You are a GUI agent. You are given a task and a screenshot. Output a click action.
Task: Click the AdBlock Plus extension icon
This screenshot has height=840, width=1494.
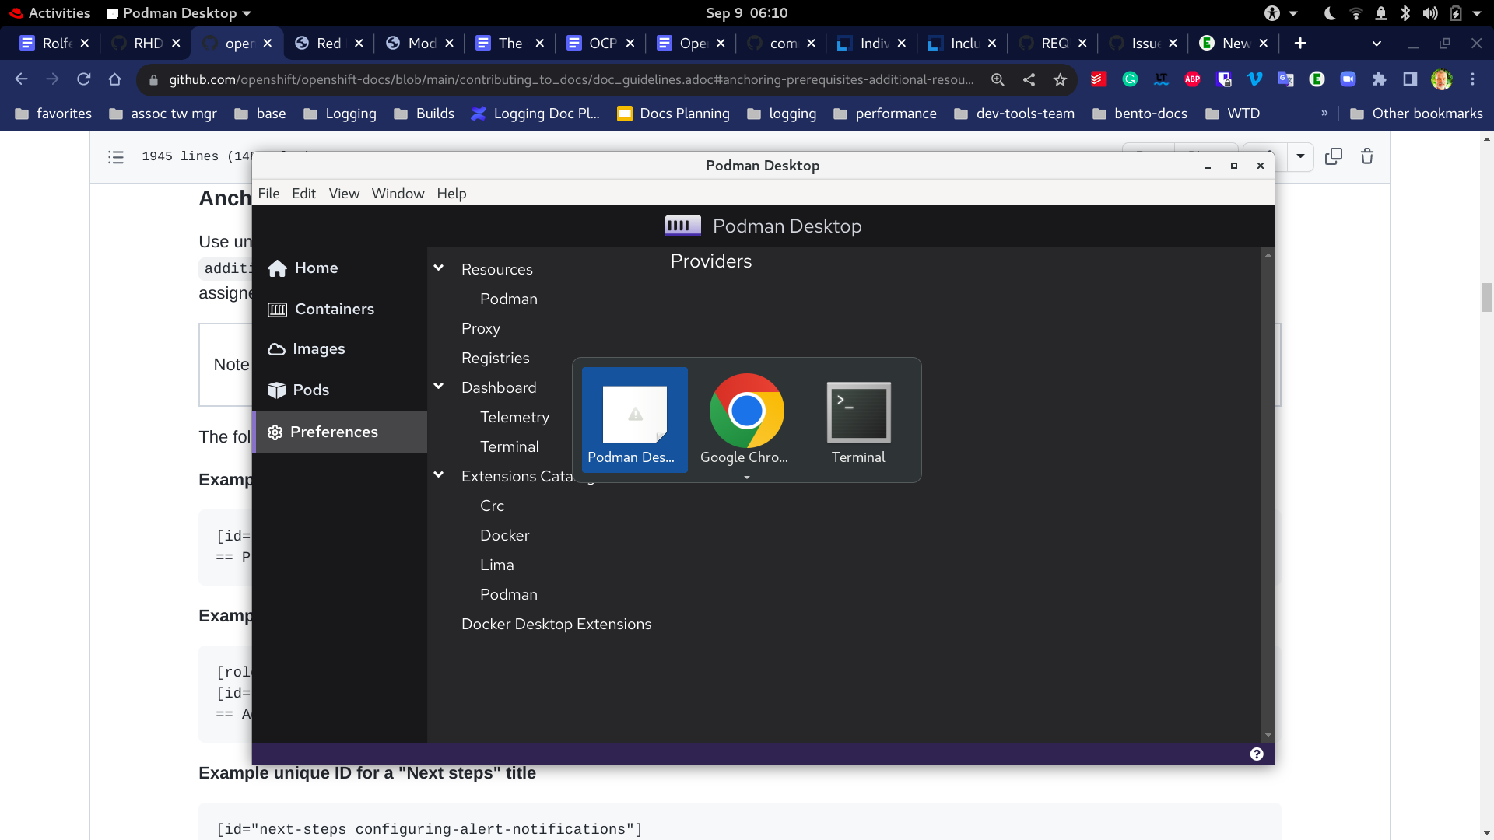(1192, 79)
